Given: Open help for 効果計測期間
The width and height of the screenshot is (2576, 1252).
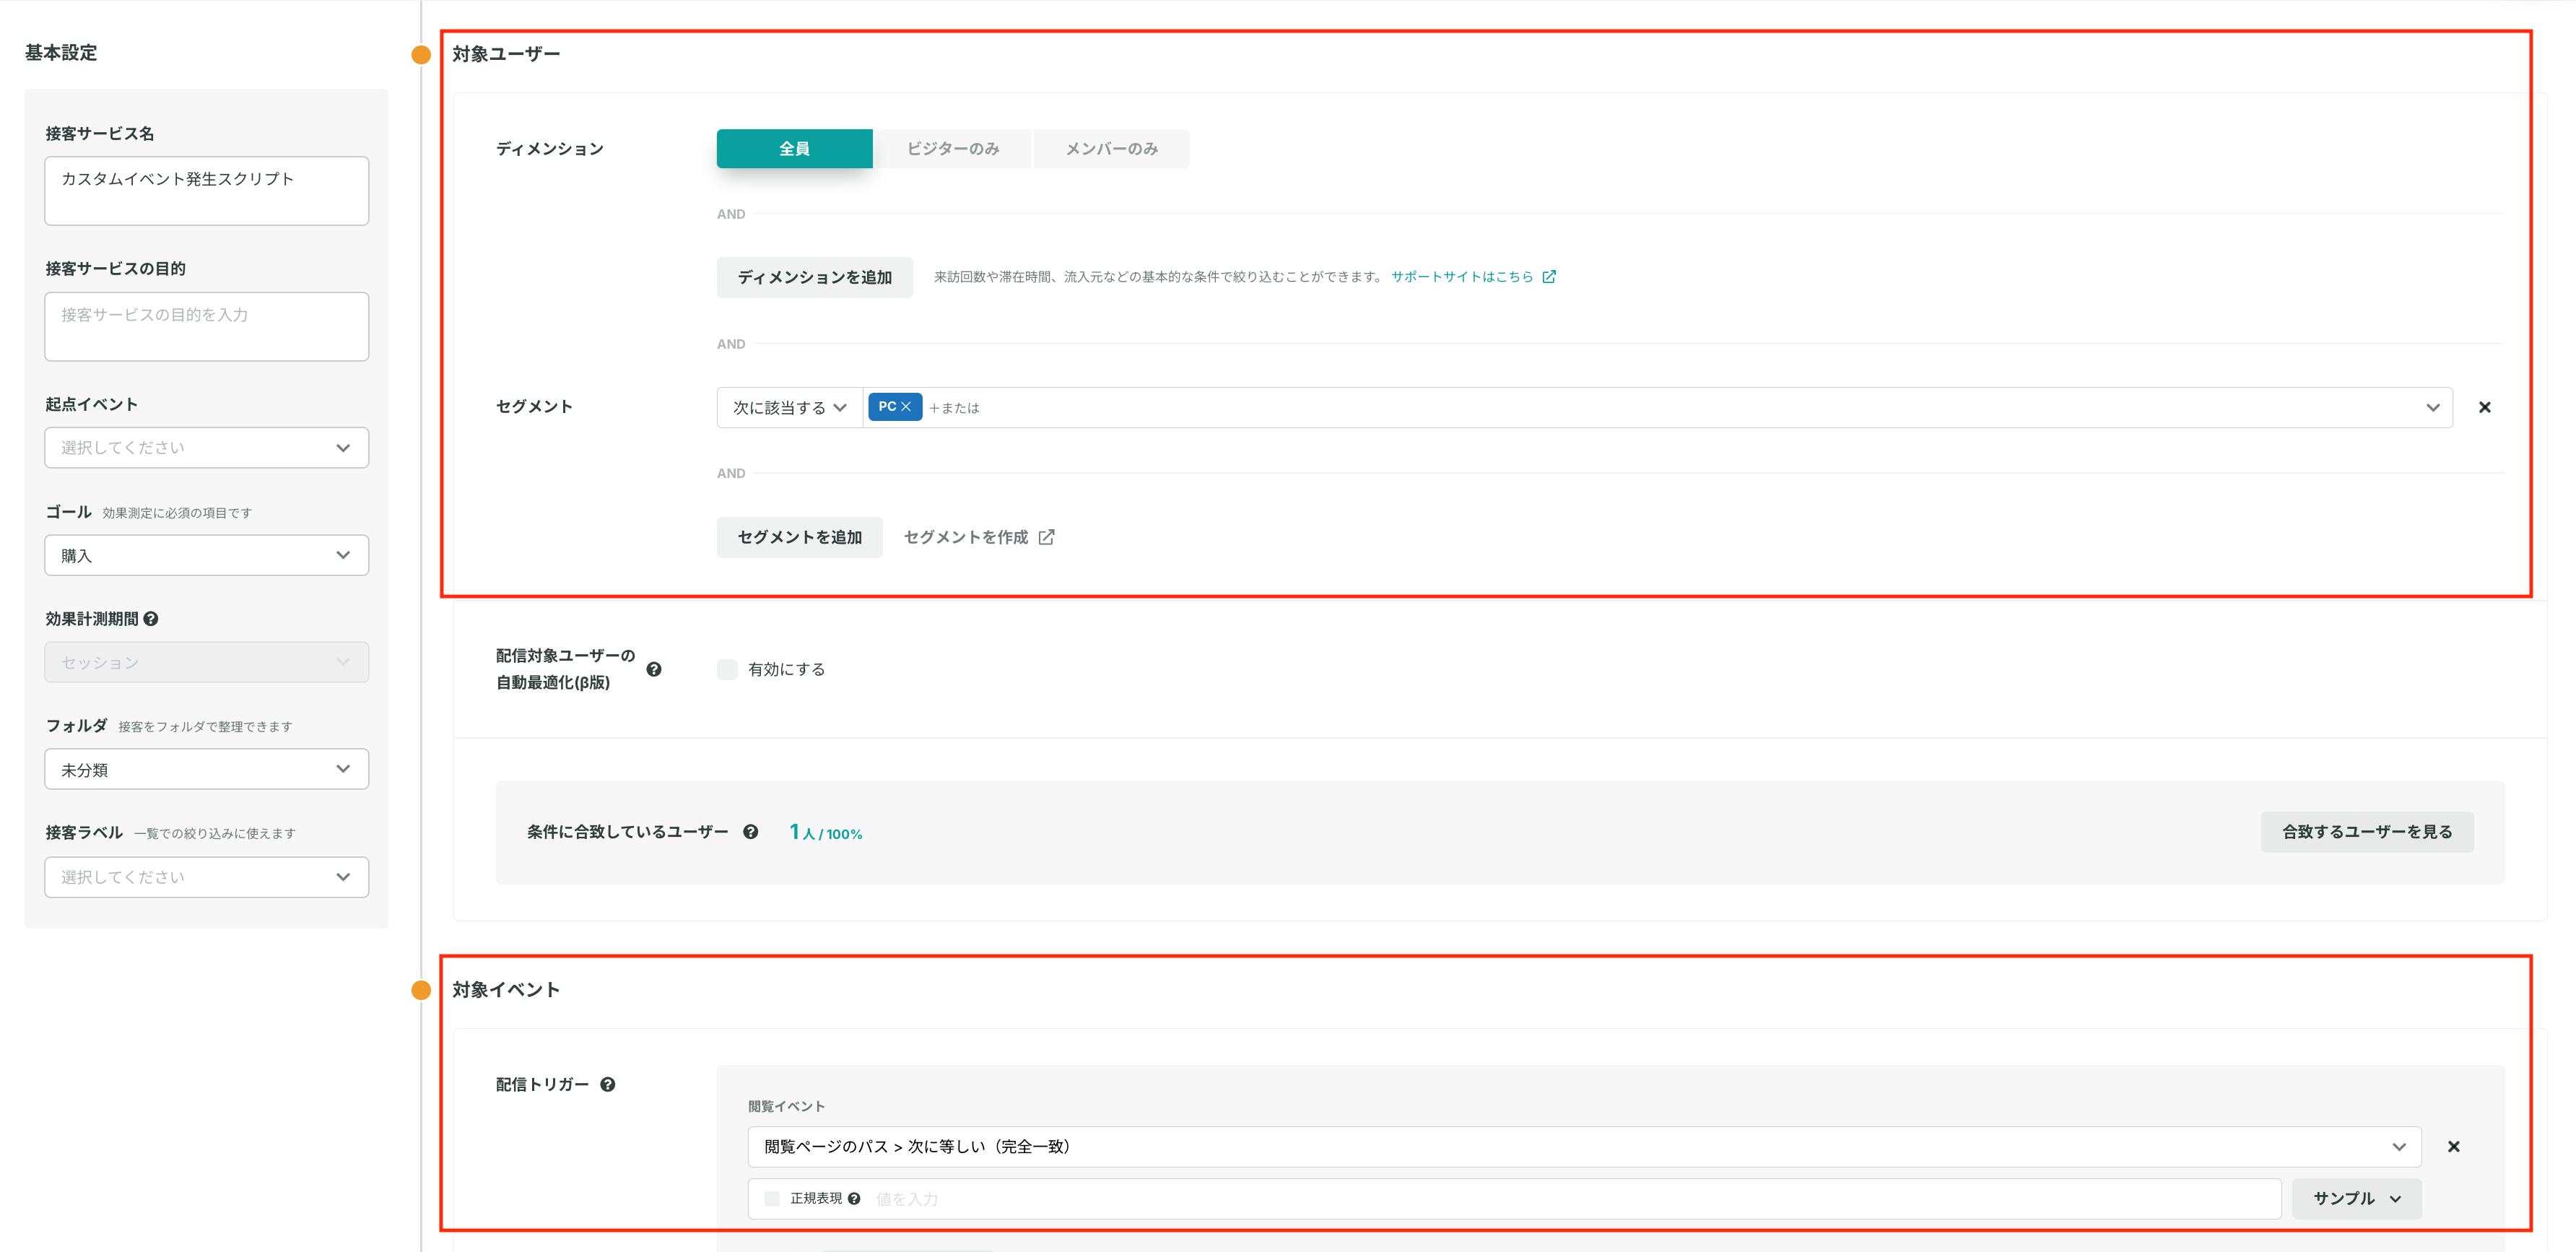Looking at the screenshot, I should click(151, 619).
